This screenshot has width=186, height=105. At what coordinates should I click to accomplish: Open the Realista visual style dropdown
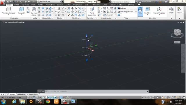127,8
